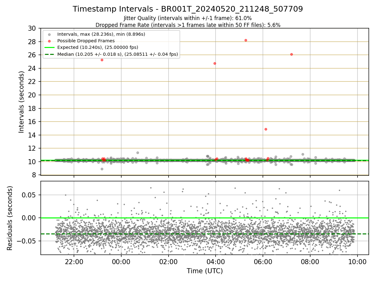
Task: Click the red point at 28.2 seconds
Action: [246, 40]
